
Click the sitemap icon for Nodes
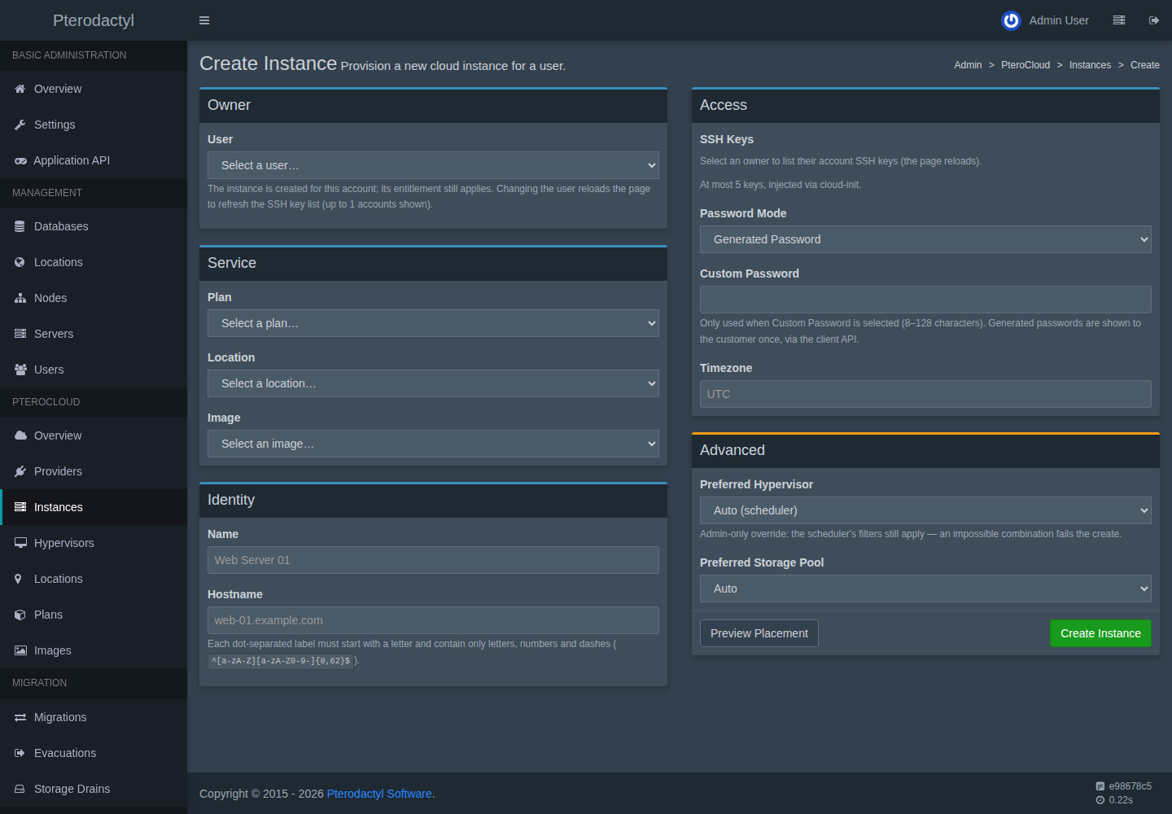click(20, 298)
